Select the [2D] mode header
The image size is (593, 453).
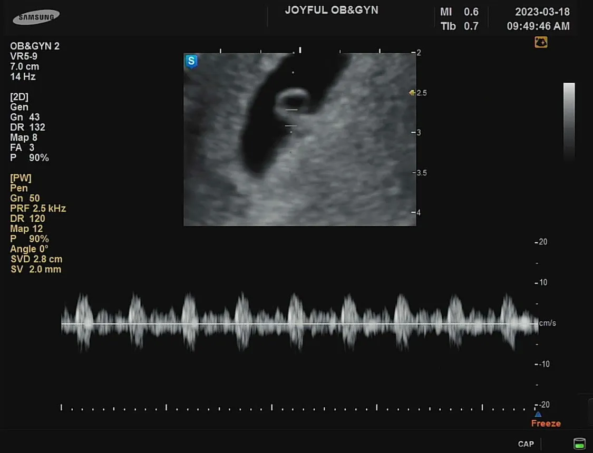click(20, 97)
